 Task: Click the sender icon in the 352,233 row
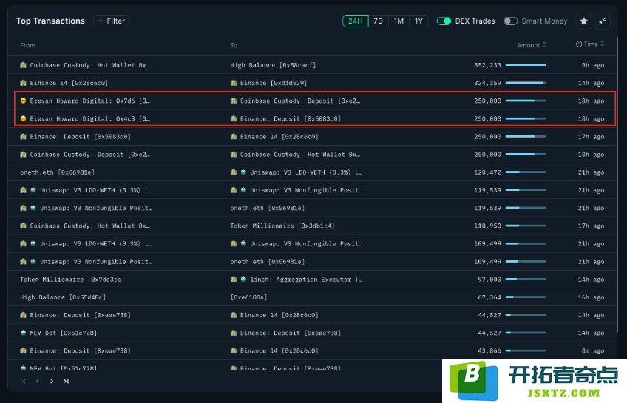click(x=23, y=65)
